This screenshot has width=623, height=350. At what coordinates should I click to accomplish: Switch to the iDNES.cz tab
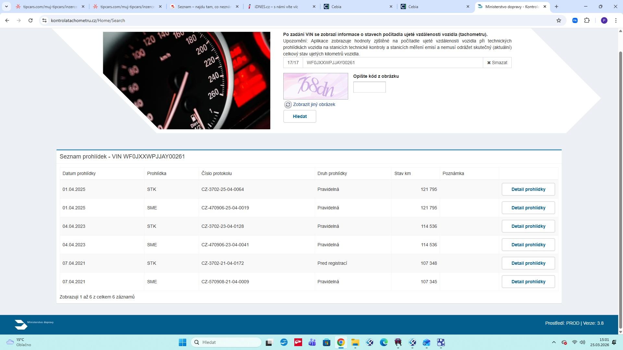pyautogui.click(x=276, y=6)
